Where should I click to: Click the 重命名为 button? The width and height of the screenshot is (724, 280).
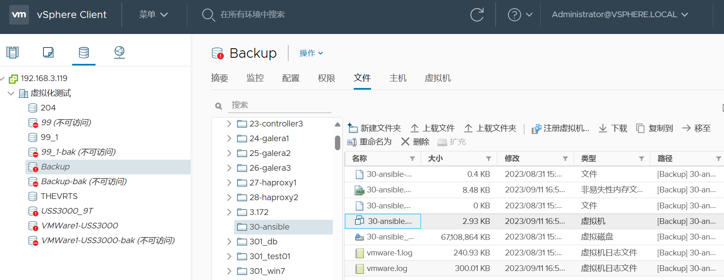[370, 142]
